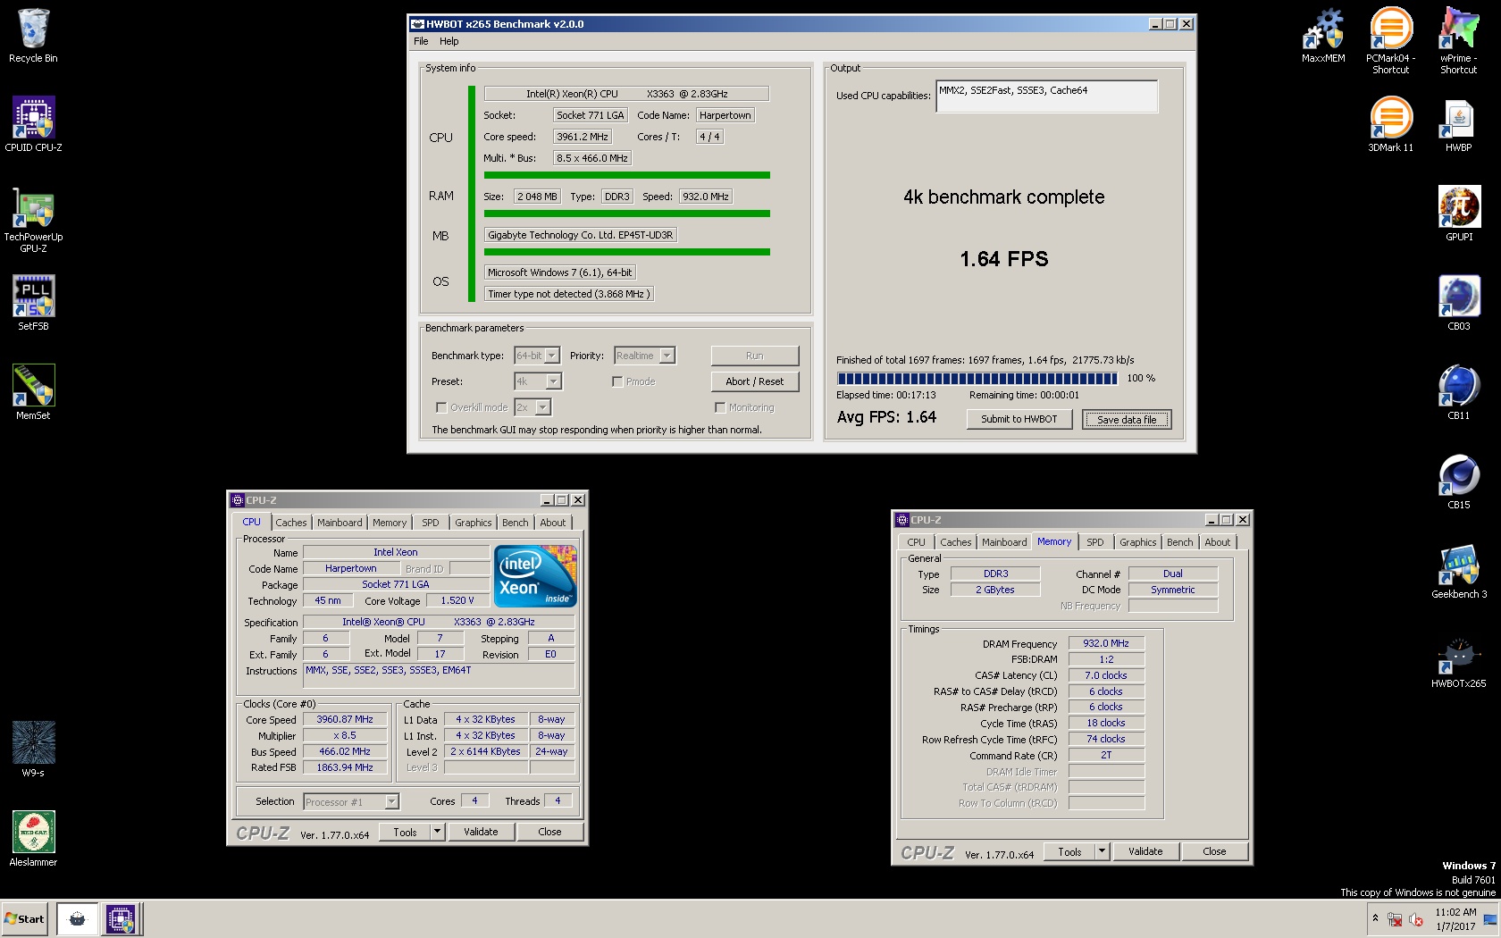This screenshot has width=1501, height=938.
Task: Open File menu in HWBOT x265
Action: (421, 41)
